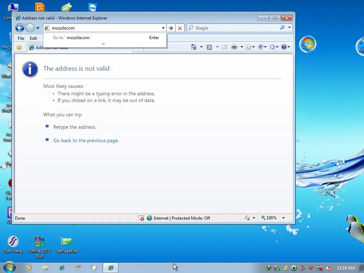The image size is (364, 273).
Task: Select the 'Address not valid' tab
Action: tap(80, 48)
